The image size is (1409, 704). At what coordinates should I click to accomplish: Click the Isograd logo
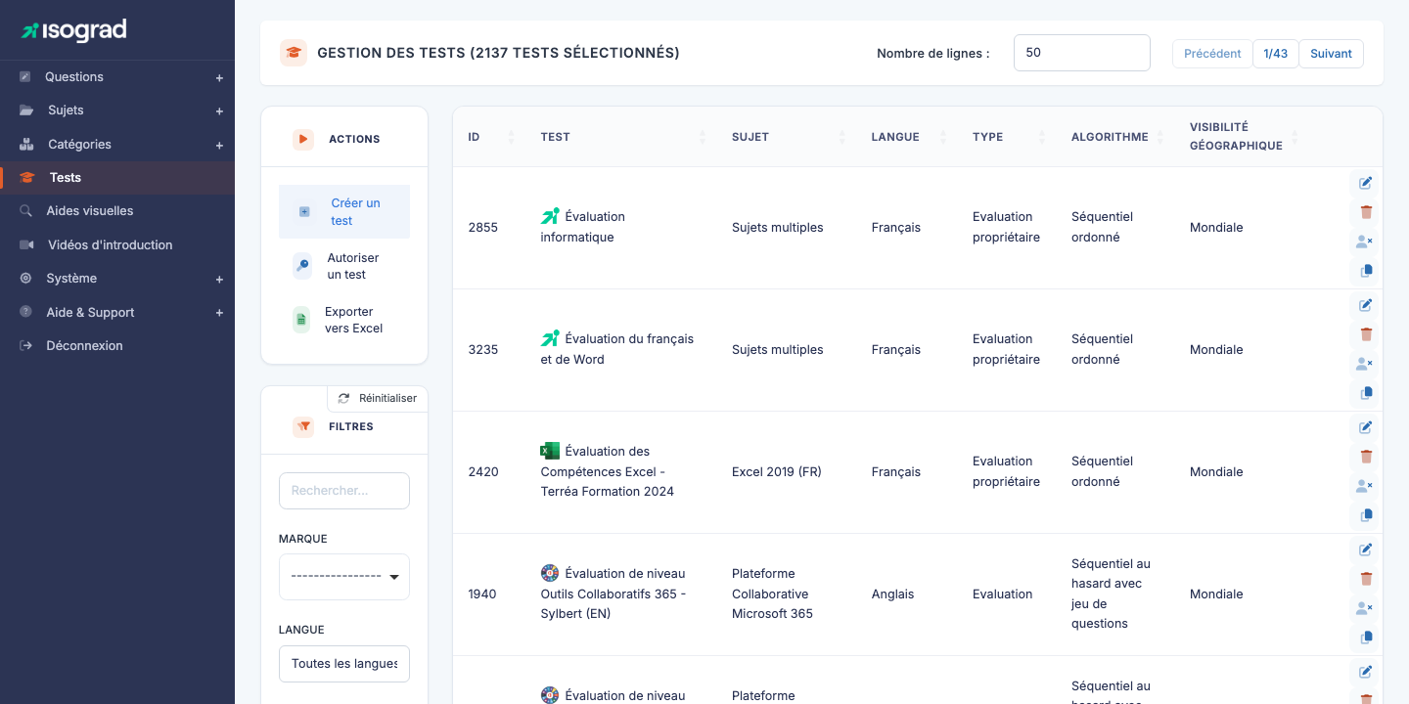point(73,30)
